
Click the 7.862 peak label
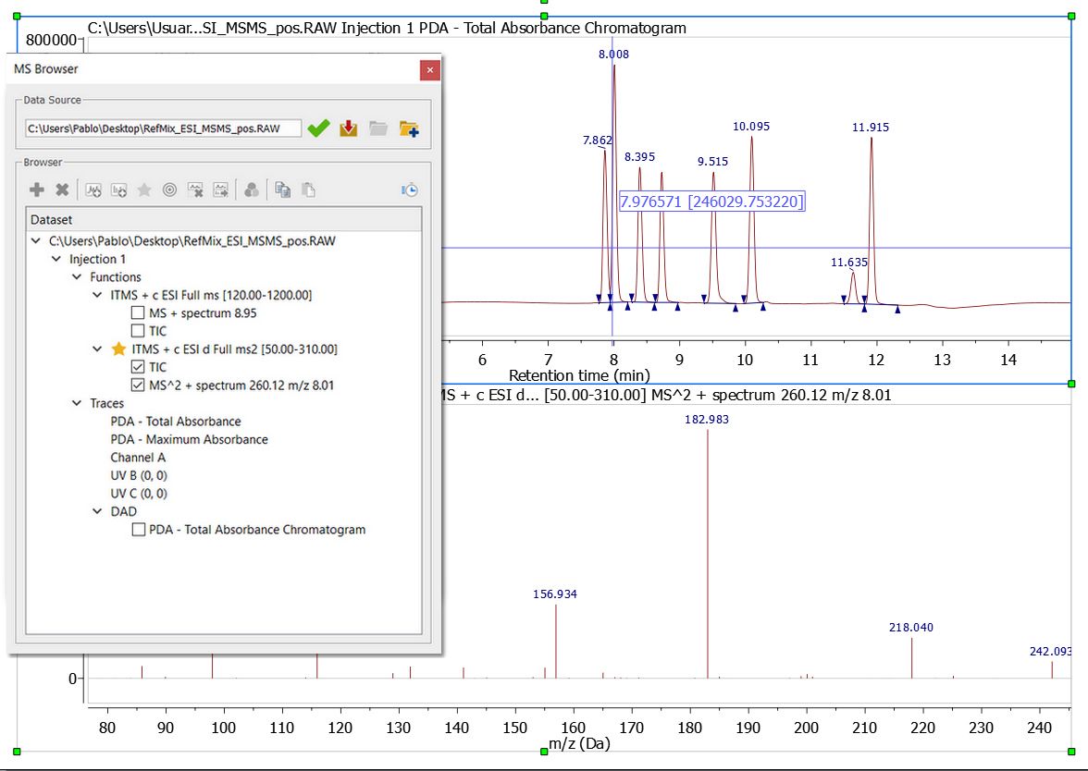point(598,141)
